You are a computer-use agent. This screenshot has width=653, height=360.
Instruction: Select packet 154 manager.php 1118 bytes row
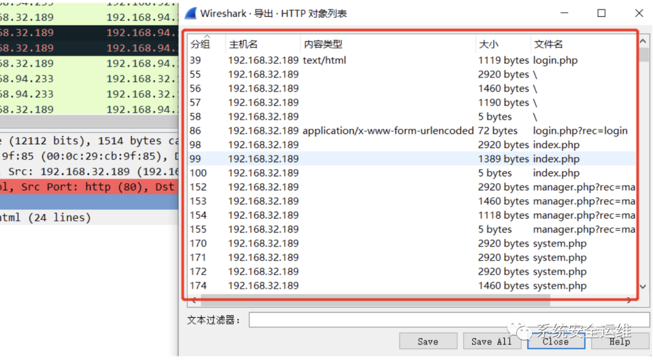click(412, 215)
